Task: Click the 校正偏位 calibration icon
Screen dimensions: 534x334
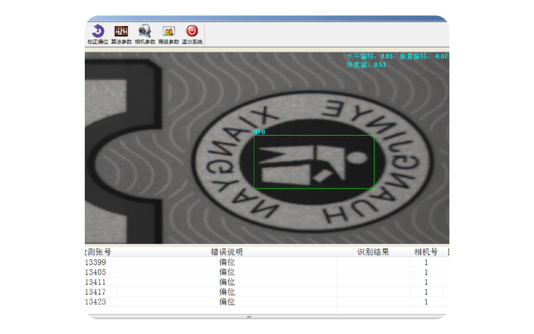Action: (97, 31)
